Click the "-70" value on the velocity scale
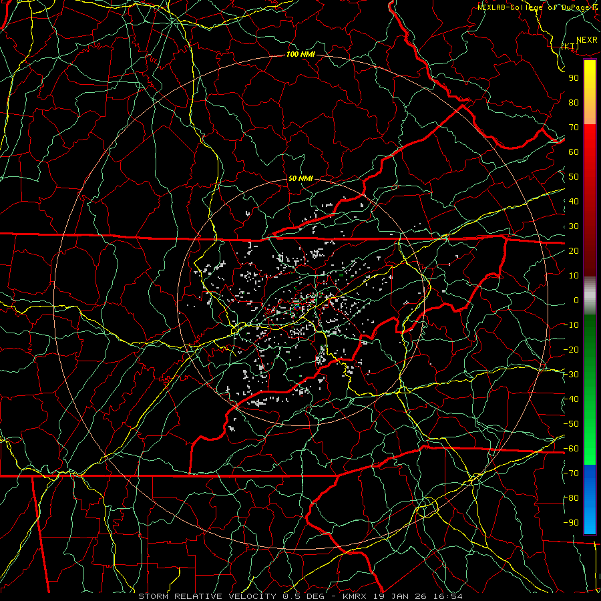This screenshot has height=601, width=601. pyautogui.click(x=571, y=473)
